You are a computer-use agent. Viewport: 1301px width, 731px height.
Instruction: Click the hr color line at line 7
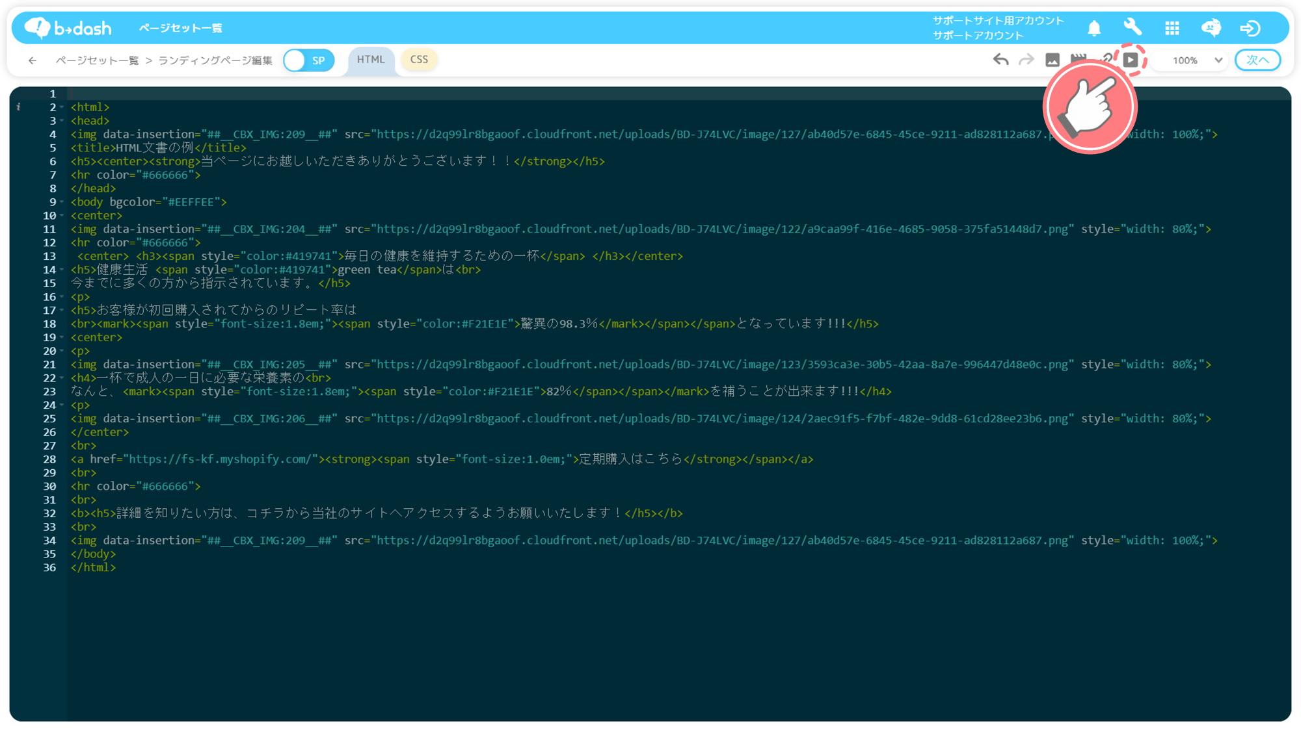click(135, 175)
